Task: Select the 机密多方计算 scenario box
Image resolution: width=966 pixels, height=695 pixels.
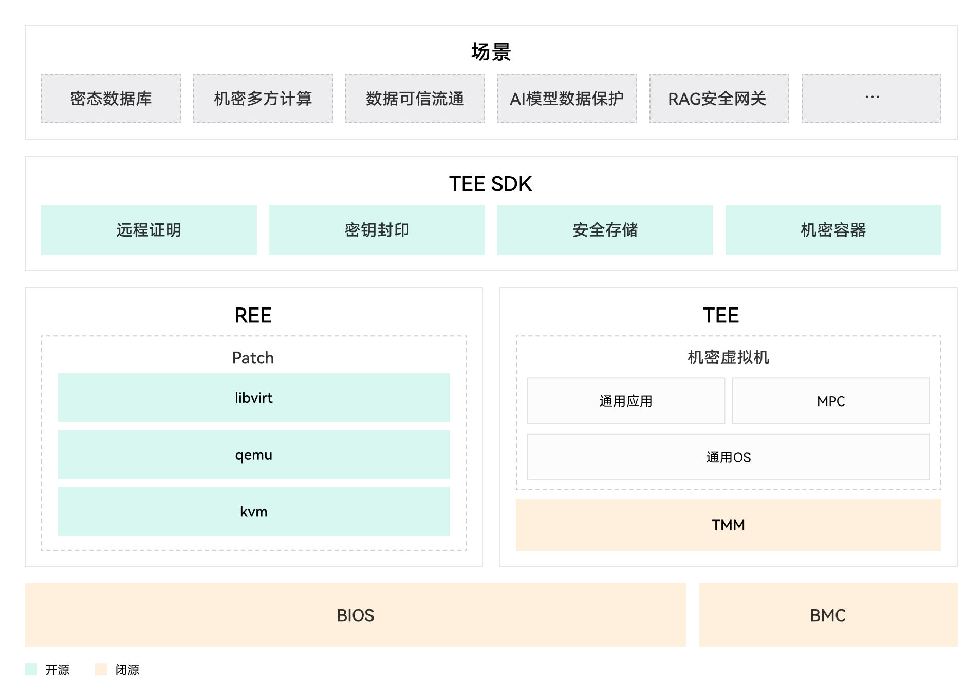Action: point(263,99)
